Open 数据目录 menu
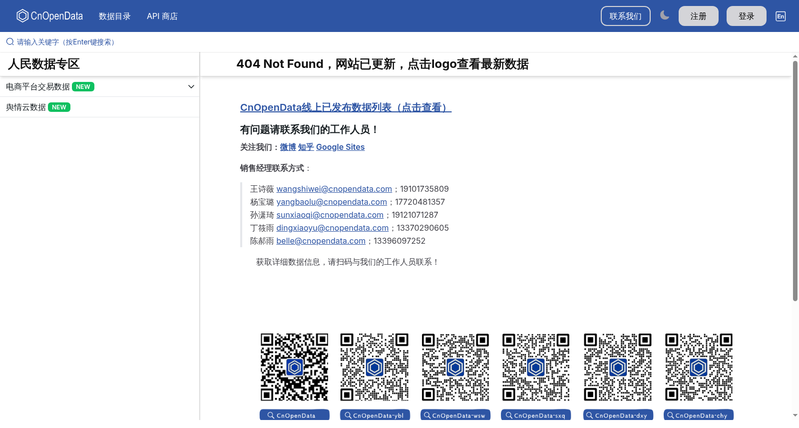 tap(115, 16)
